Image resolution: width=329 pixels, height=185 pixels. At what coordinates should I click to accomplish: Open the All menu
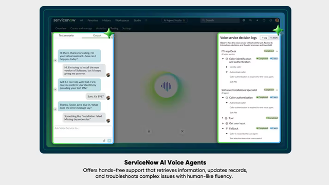tap(82, 21)
